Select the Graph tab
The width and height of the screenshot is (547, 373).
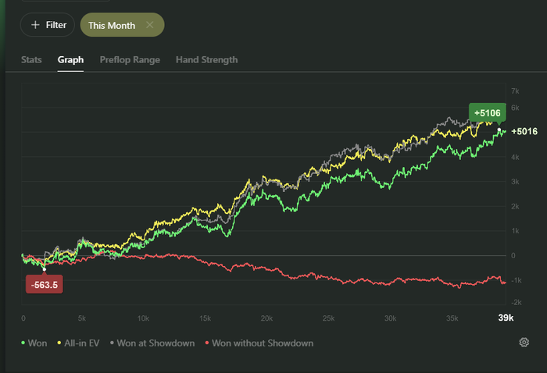pyautogui.click(x=70, y=59)
